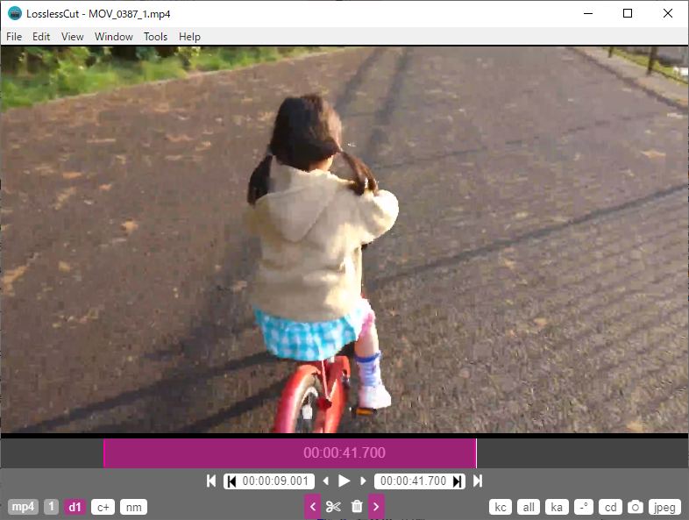Jump to the start of the video
This screenshot has width=689, height=520.
[211, 481]
